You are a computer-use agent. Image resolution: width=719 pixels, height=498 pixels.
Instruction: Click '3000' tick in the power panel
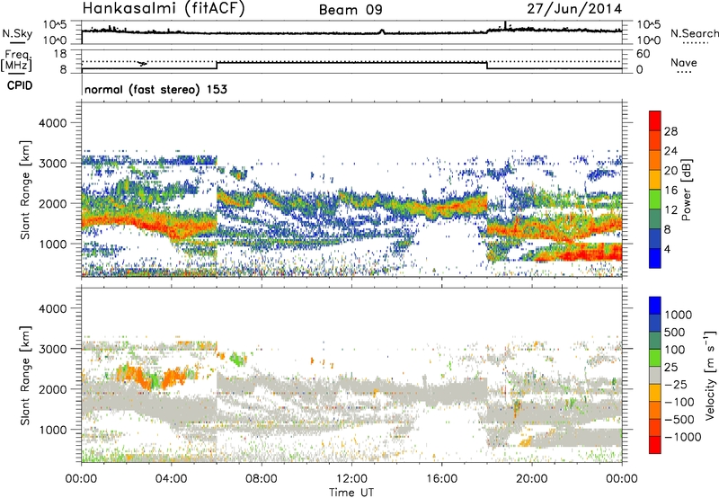(52, 164)
